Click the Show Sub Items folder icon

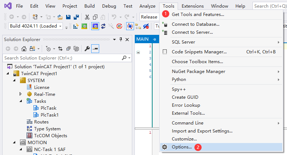click(138, 26)
